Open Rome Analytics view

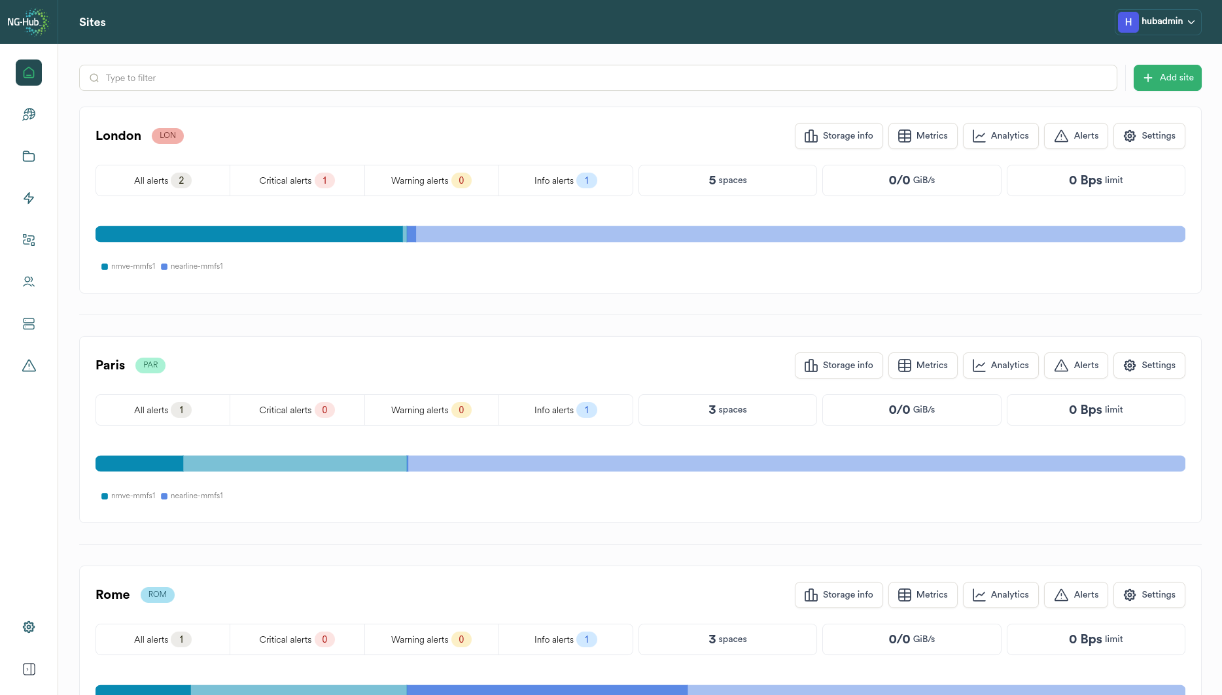1000,595
